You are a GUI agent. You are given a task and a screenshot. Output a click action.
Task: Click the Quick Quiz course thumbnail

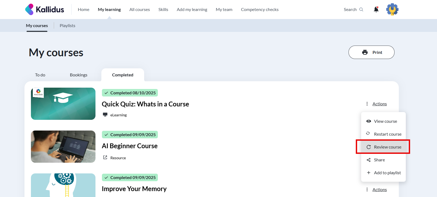(x=63, y=104)
